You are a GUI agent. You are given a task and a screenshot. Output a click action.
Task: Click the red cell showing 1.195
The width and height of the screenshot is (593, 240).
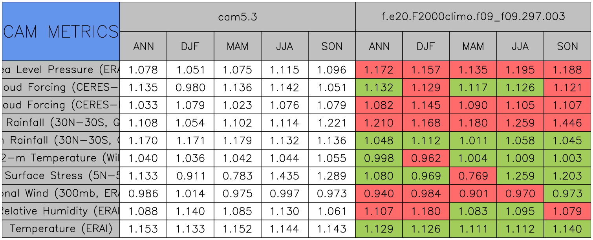pos(520,70)
